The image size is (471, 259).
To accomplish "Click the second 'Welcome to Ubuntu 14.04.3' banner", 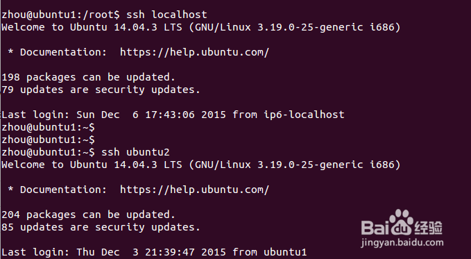I will coord(201,165).
